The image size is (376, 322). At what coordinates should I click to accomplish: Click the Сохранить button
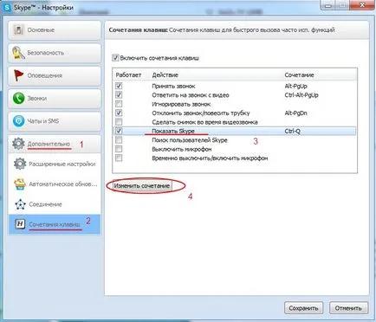point(303,308)
